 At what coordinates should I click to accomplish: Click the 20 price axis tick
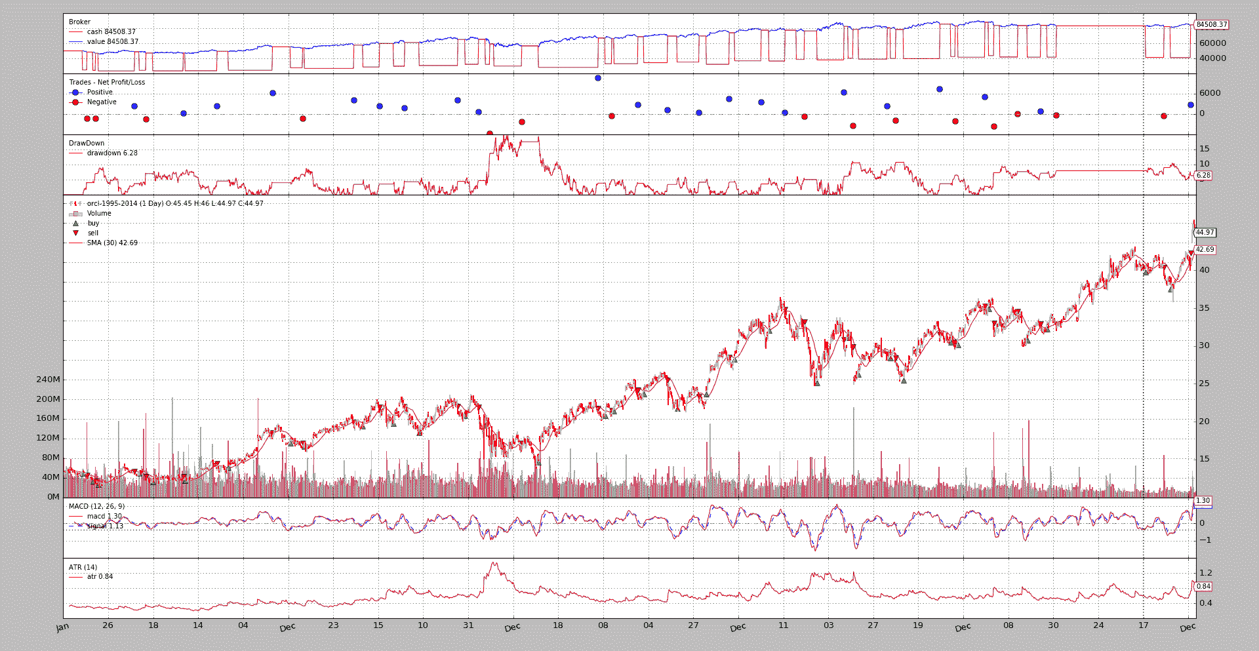1204,421
